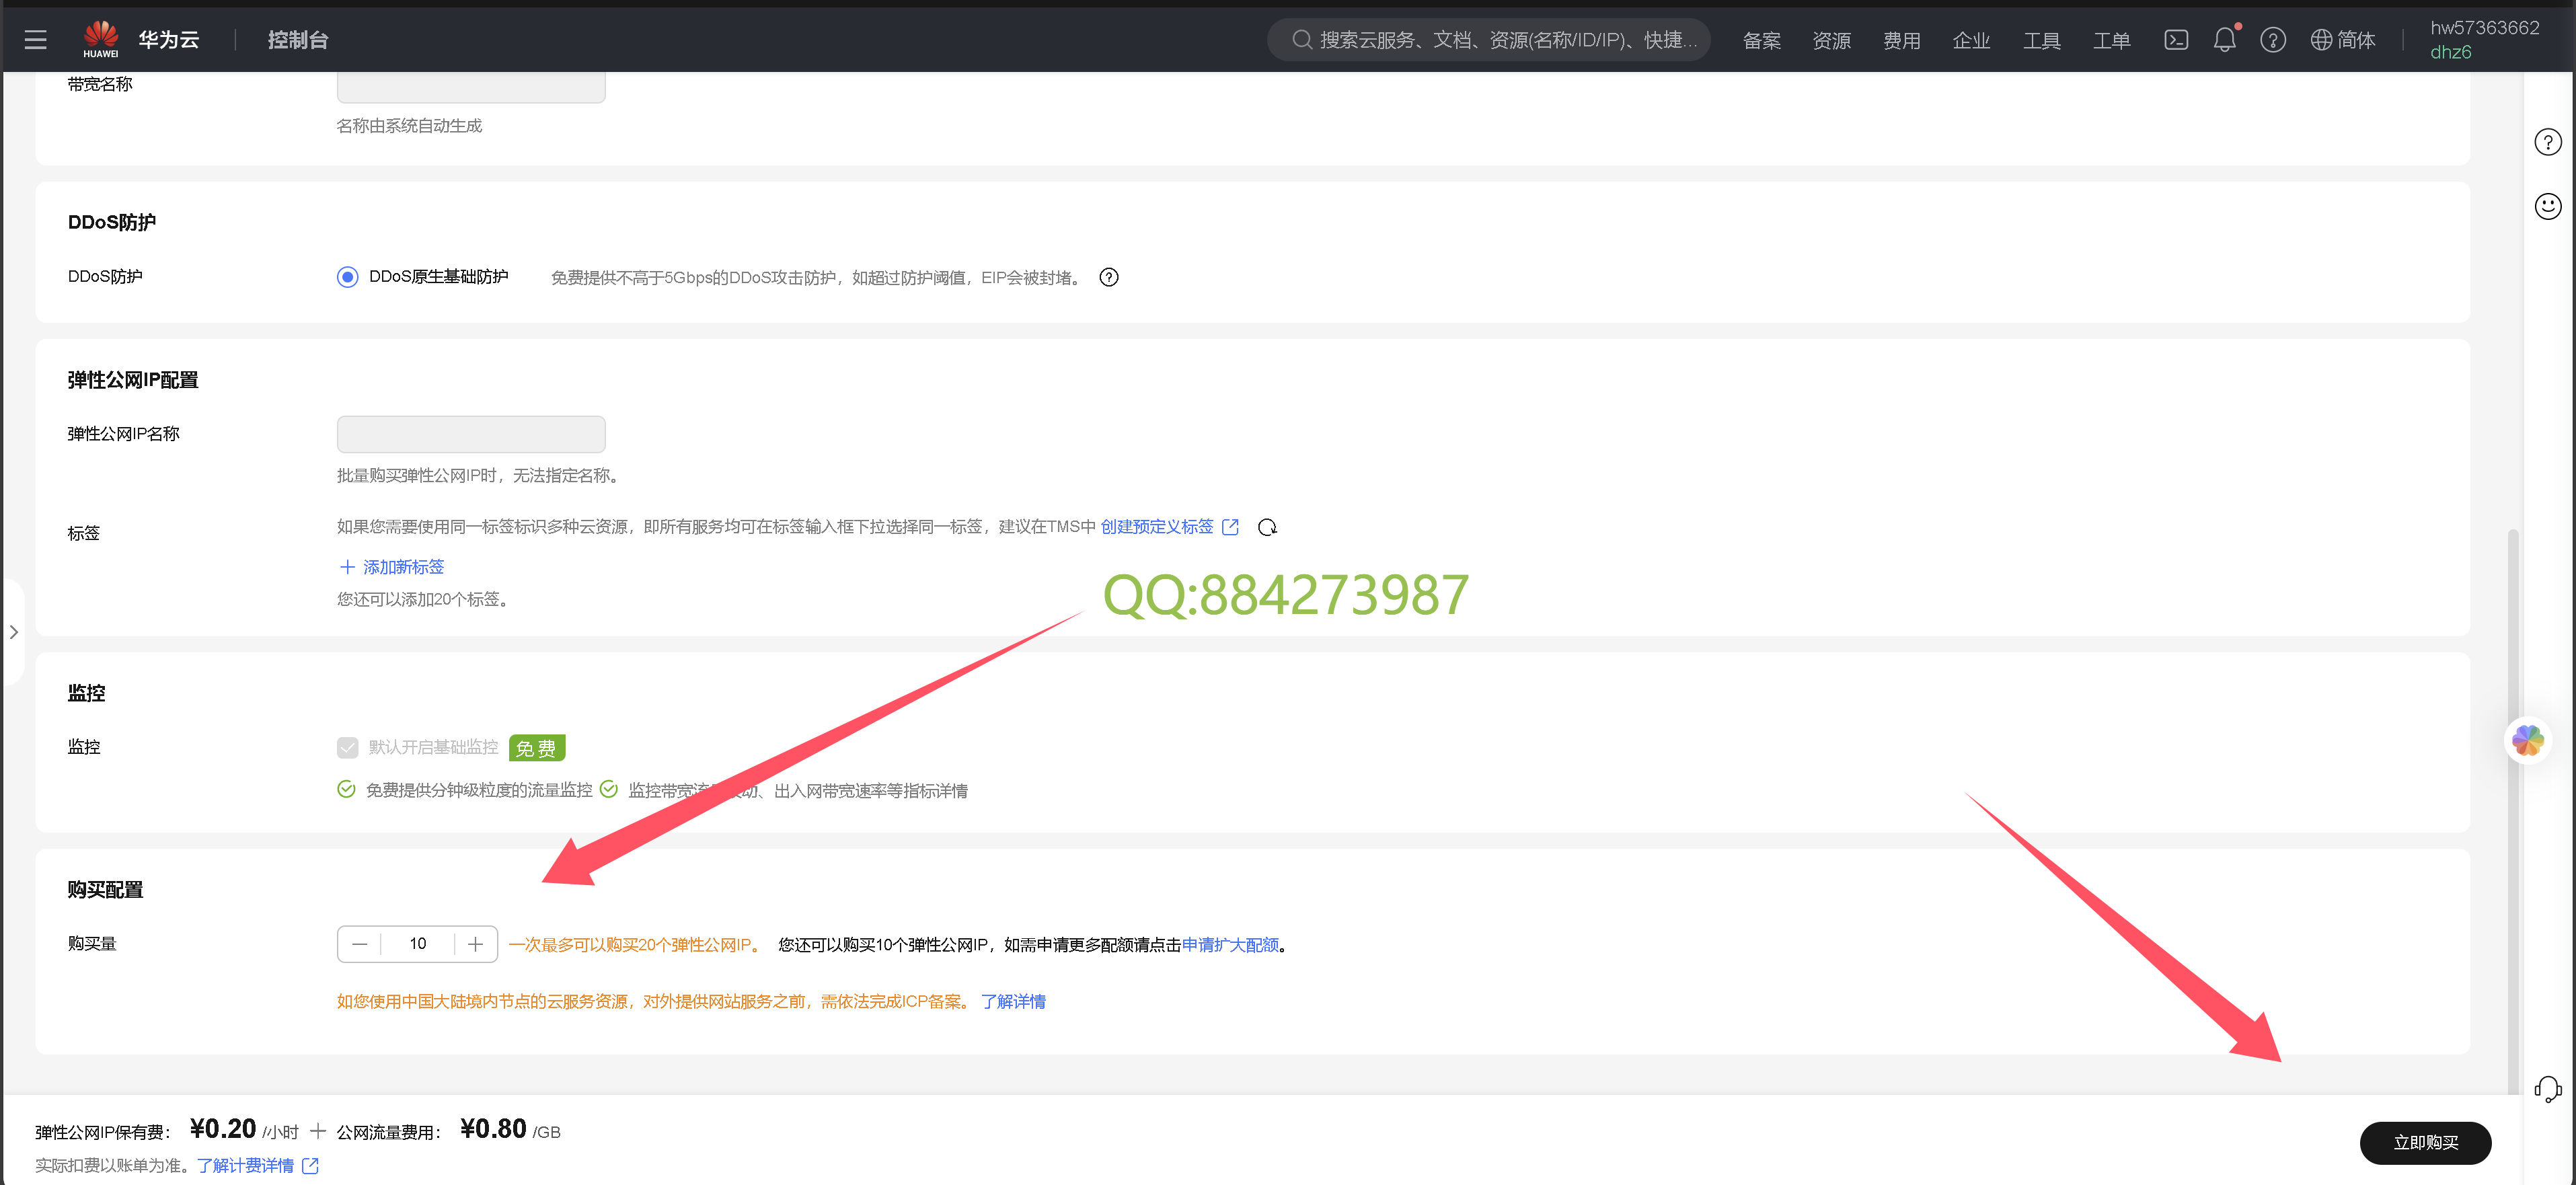Open 创建预定义标签 link
The height and width of the screenshot is (1185, 2576).
tap(1157, 527)
